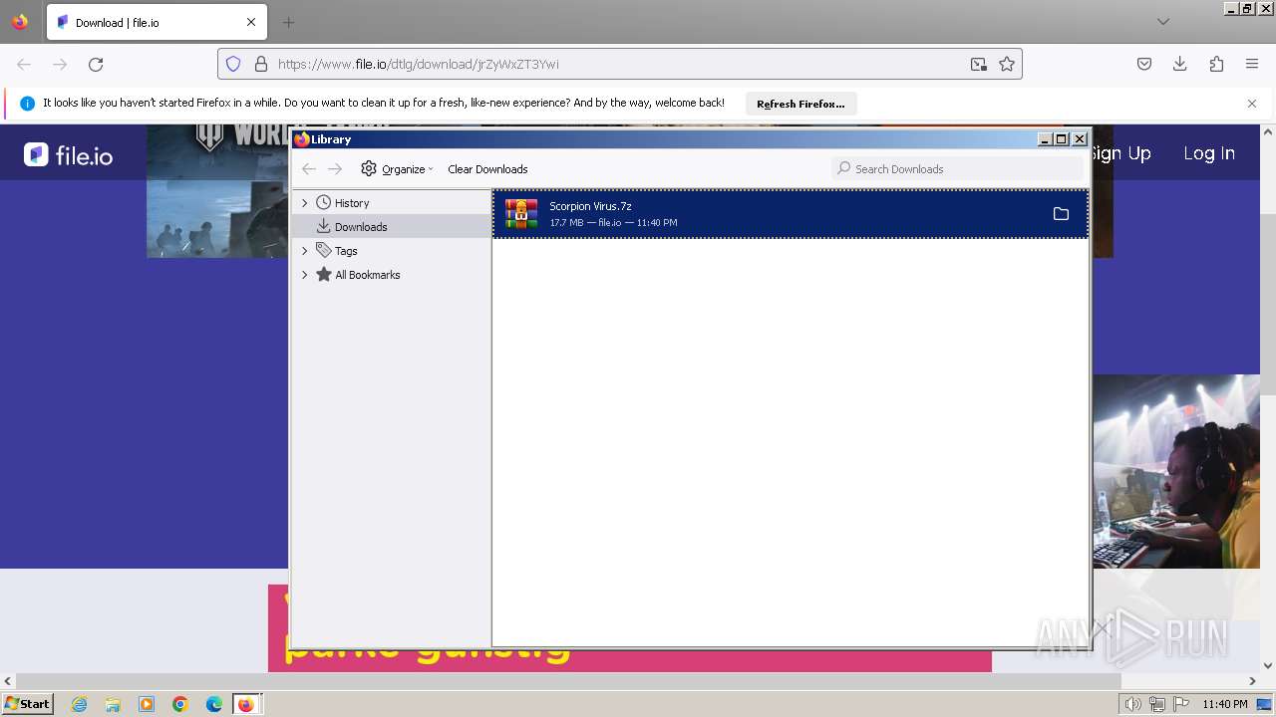The height and width of the screenshot is (717, 1276).
Task: Expand the All Bookmarks tree node
Action: click(x=305, y=275)
